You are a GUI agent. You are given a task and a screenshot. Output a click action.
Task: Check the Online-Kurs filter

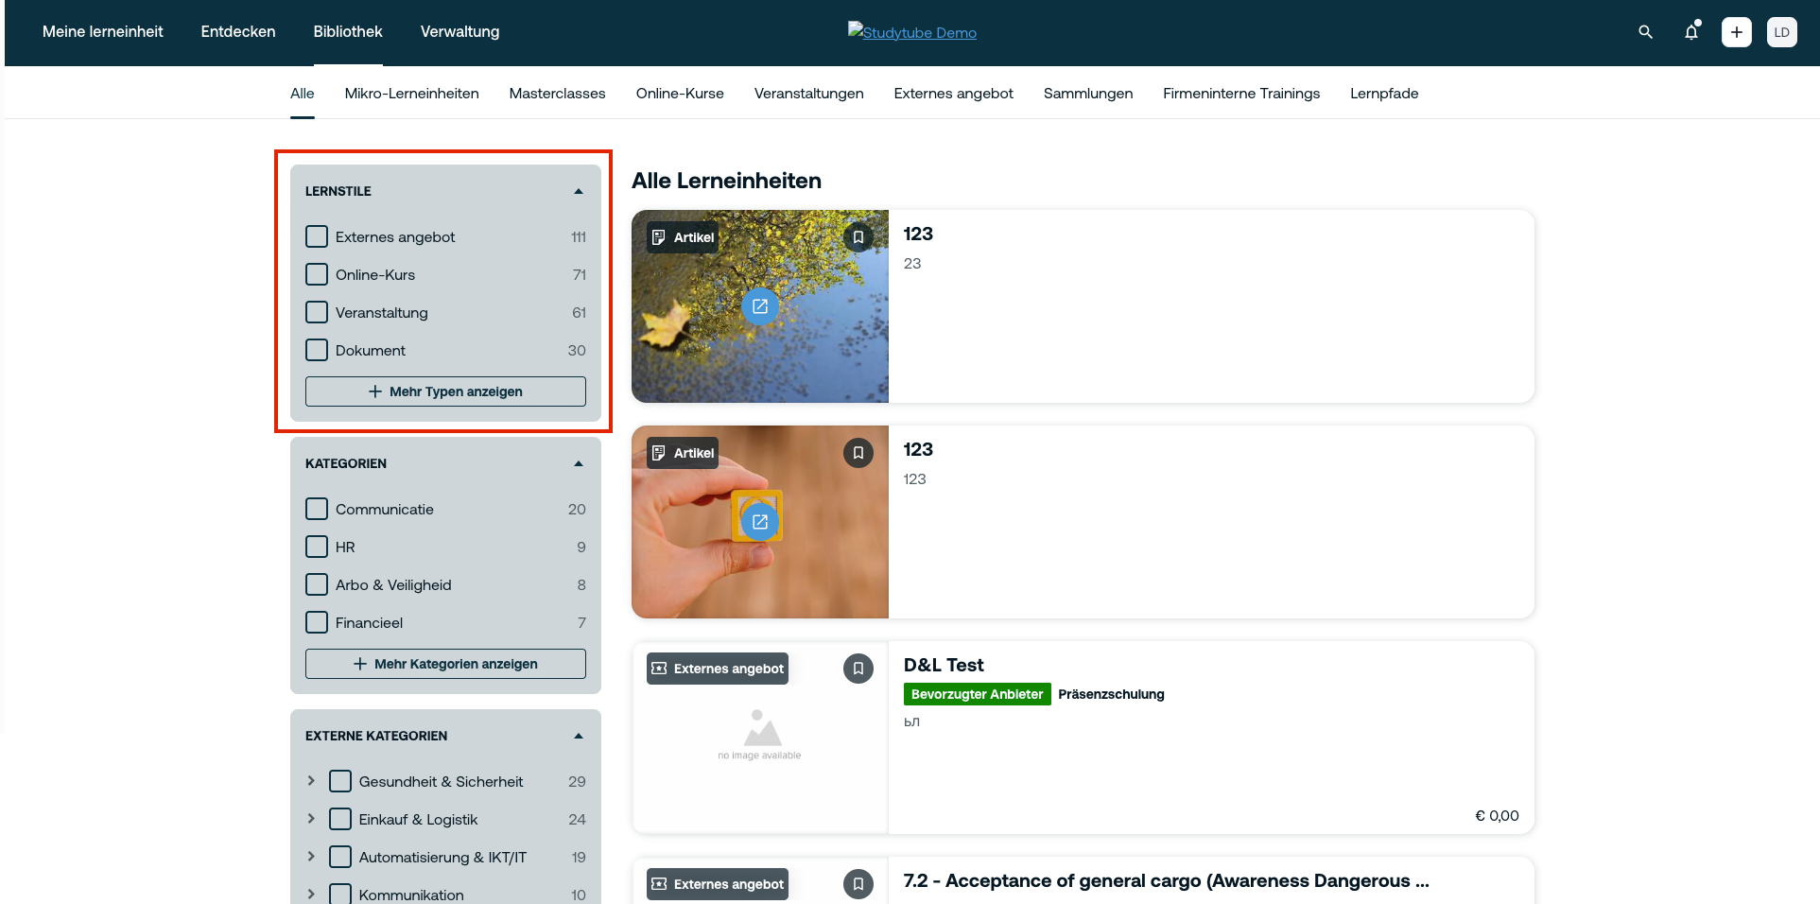[317, 274]
